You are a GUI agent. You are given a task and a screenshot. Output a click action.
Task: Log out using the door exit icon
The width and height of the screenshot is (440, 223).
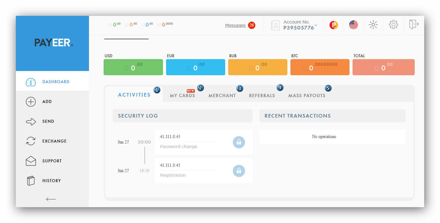(x=414, y=24)
